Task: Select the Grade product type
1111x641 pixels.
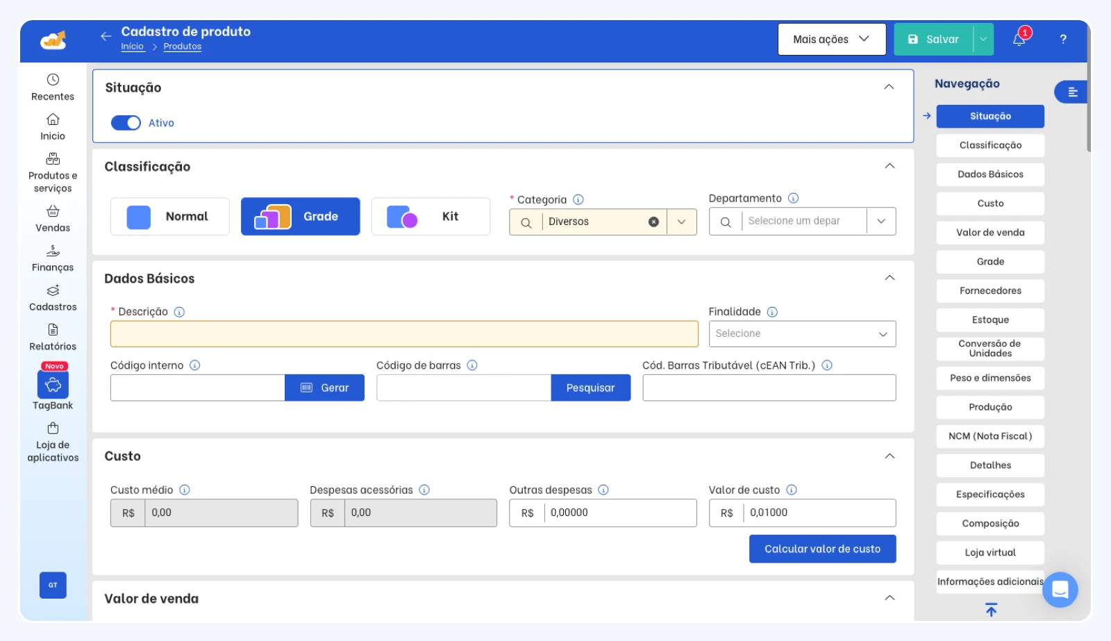Action: (301, 217)
